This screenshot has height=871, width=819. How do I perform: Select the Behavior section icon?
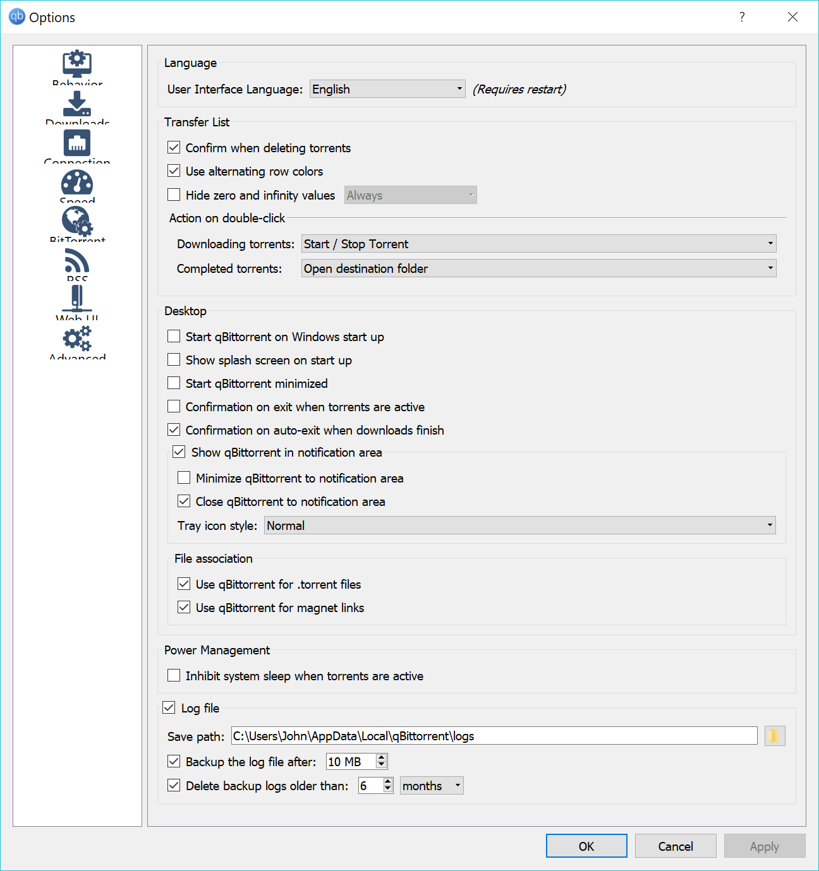point(76,64)
